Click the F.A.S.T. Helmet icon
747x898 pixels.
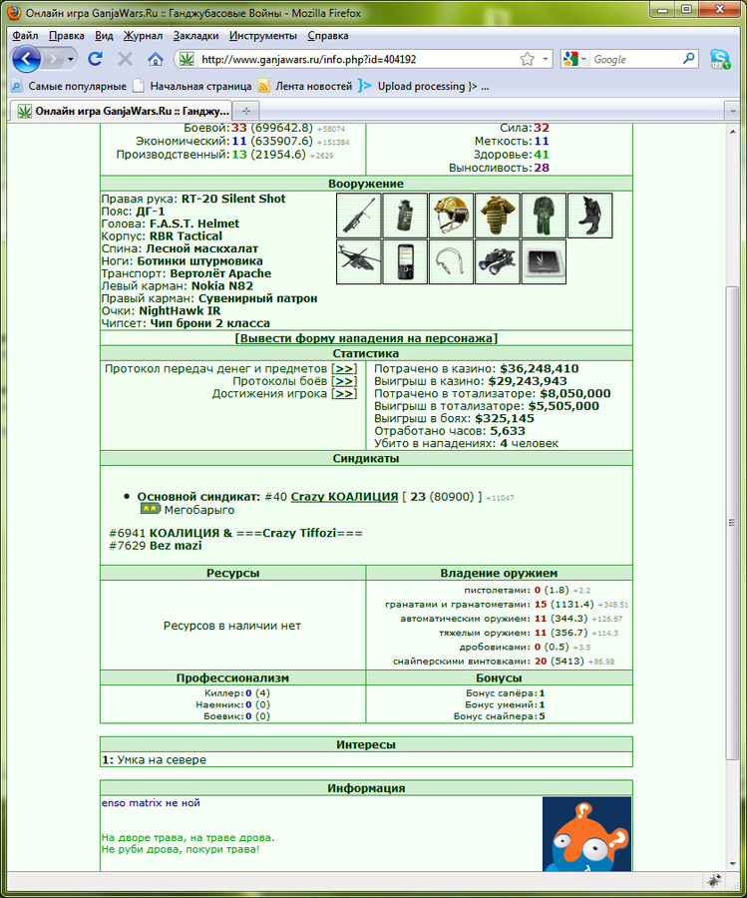pyautogui.click(x=451, y=216)
